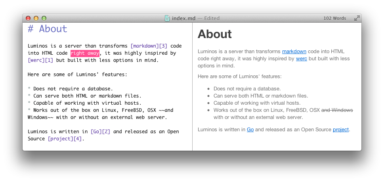The height and width of the screenshot is (182, 384).
Task: Click the Edited status label in title bar
Action: 212,18
